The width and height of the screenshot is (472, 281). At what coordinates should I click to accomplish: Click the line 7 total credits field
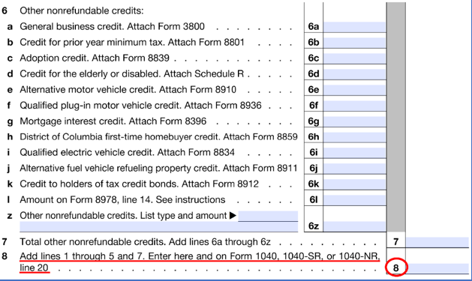coord(437,242)
